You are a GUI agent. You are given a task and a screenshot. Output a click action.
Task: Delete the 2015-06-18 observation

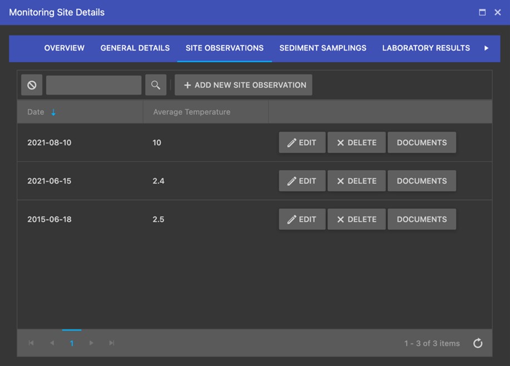[x=356, y=219]
